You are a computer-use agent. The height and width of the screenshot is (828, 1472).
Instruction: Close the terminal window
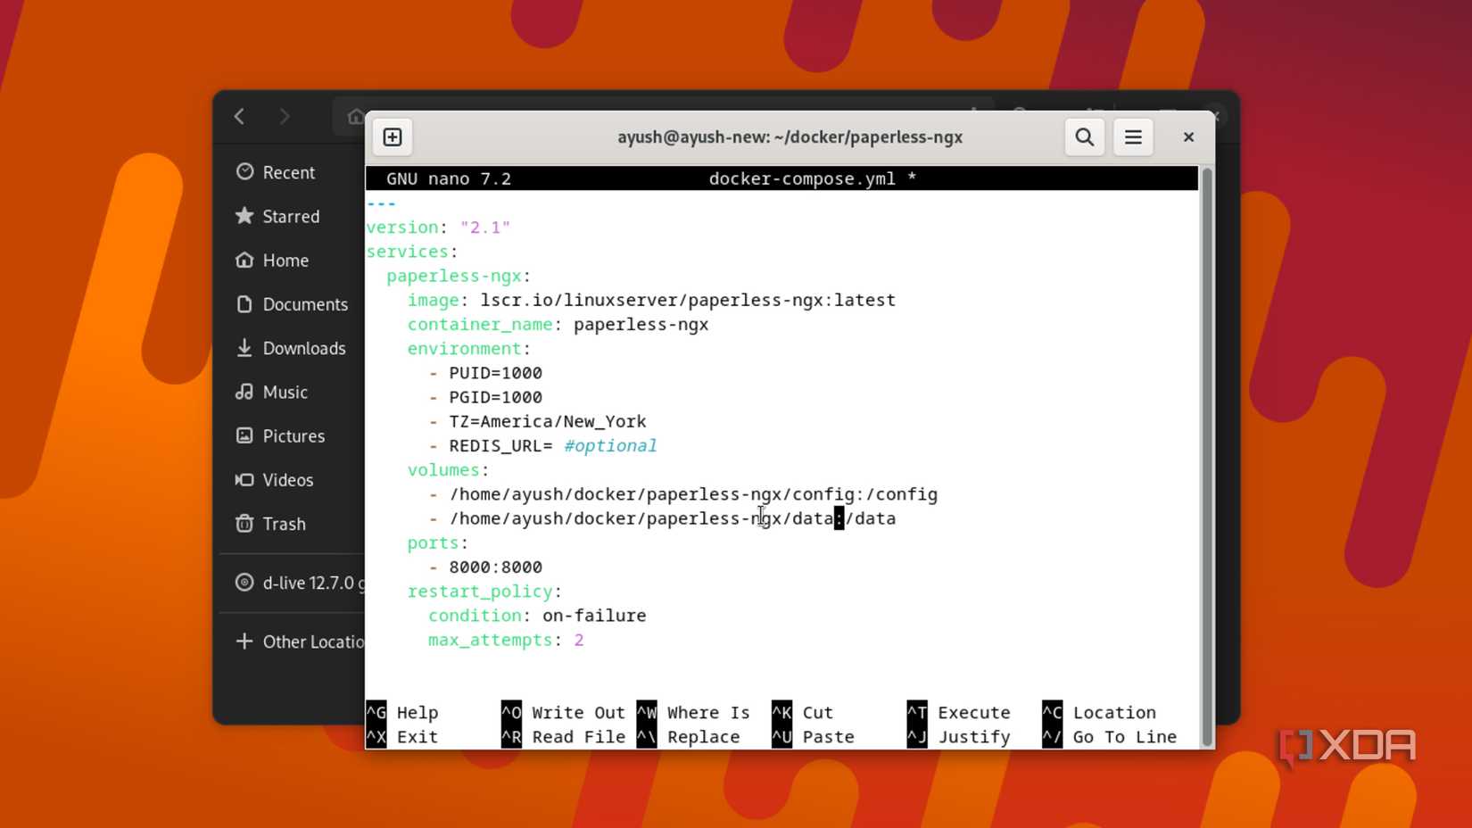[1188, 137]
